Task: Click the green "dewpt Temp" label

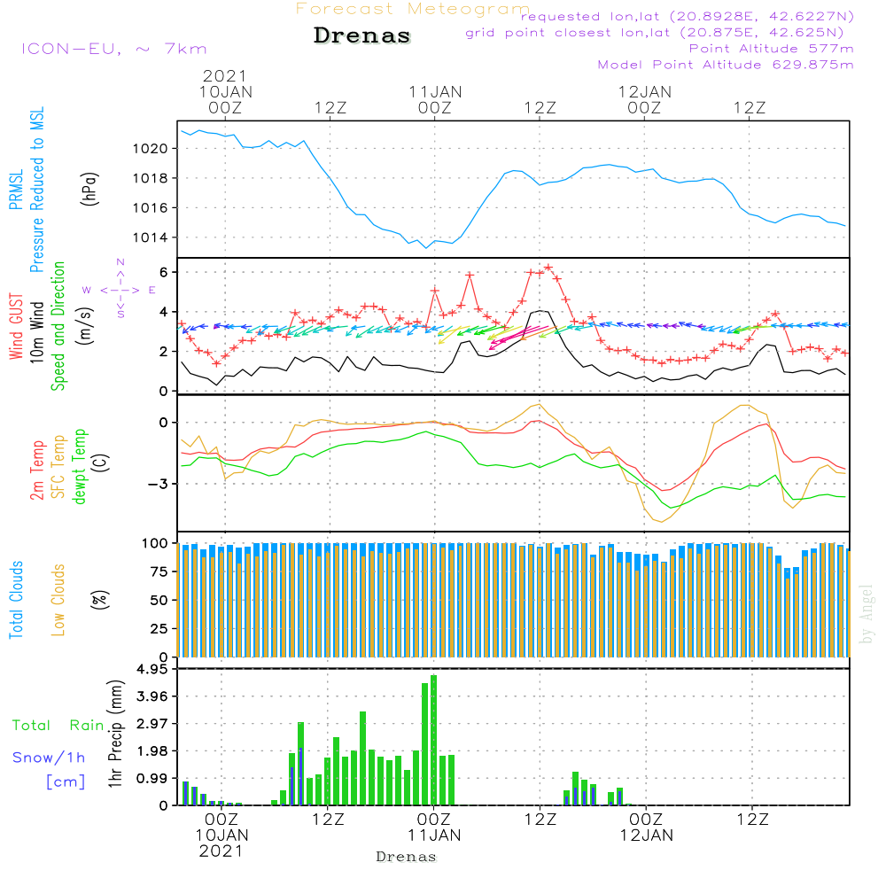Action: tap(79, 466)
